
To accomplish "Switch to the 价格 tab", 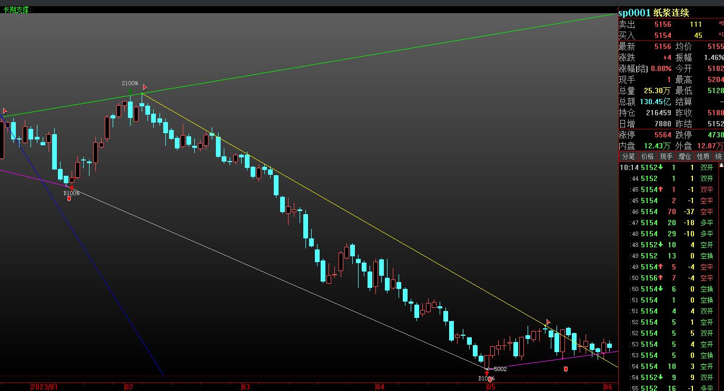I will pyautogui.click(x=647, y=156).
